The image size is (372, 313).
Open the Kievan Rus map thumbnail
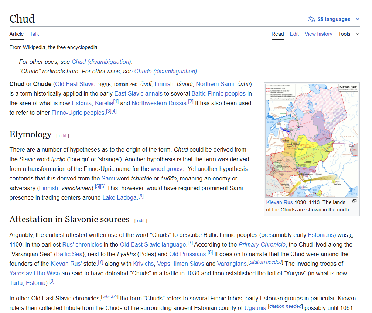312,141
